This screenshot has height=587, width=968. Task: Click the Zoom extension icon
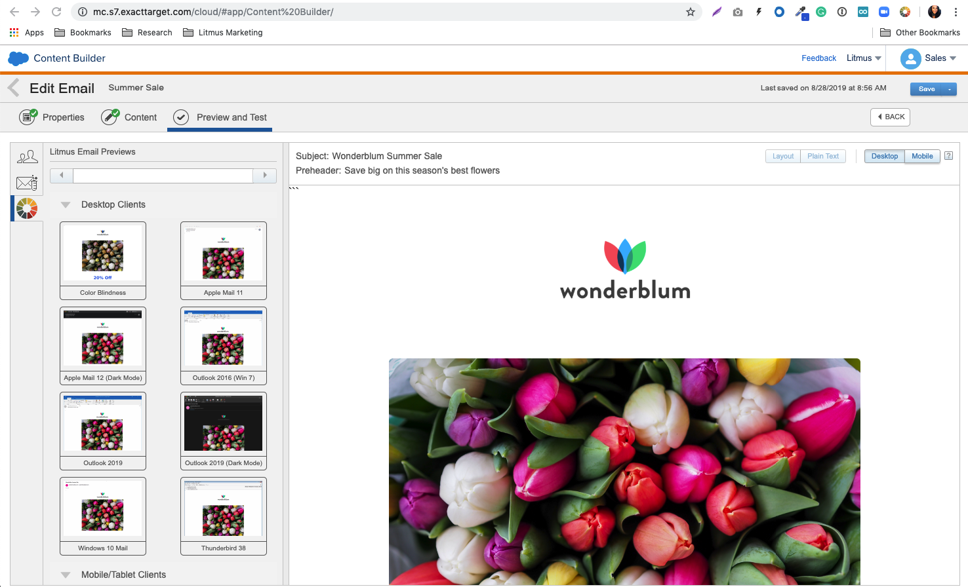(884, 12)
